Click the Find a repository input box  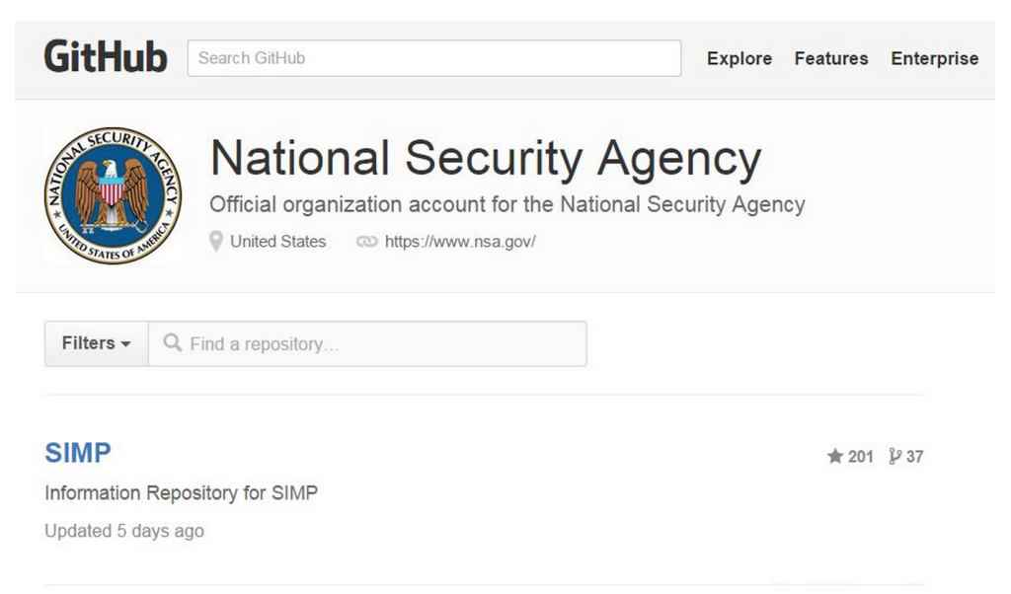[365, 343]
